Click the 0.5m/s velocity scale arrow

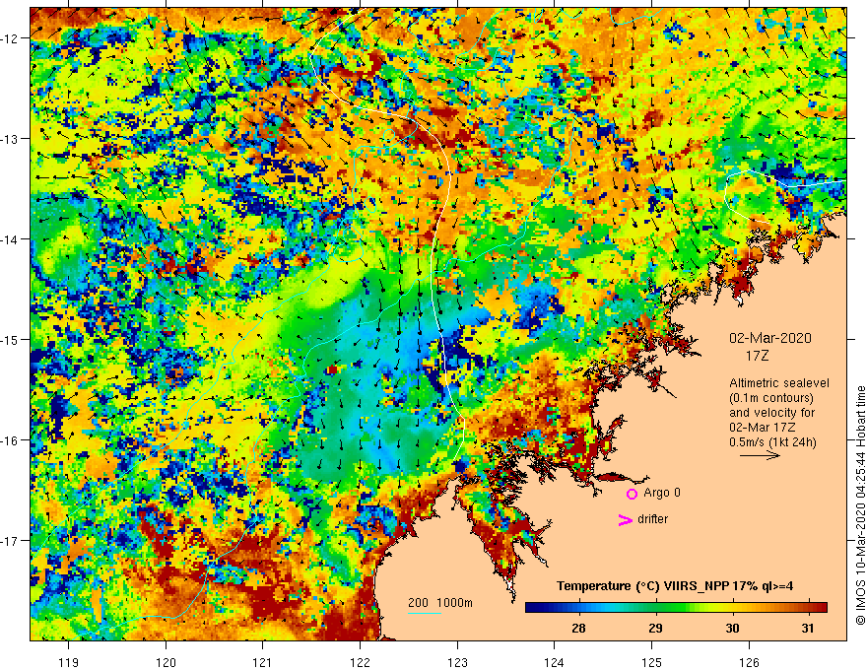[x=760, y=455]
